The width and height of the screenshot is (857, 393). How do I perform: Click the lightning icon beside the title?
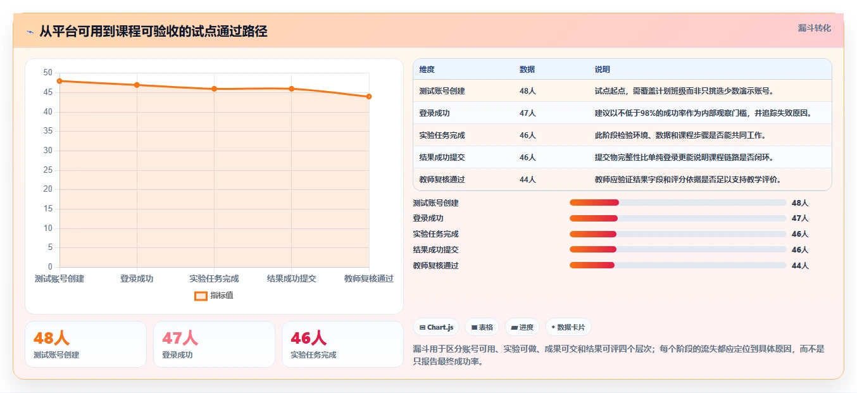coord(30,32)
